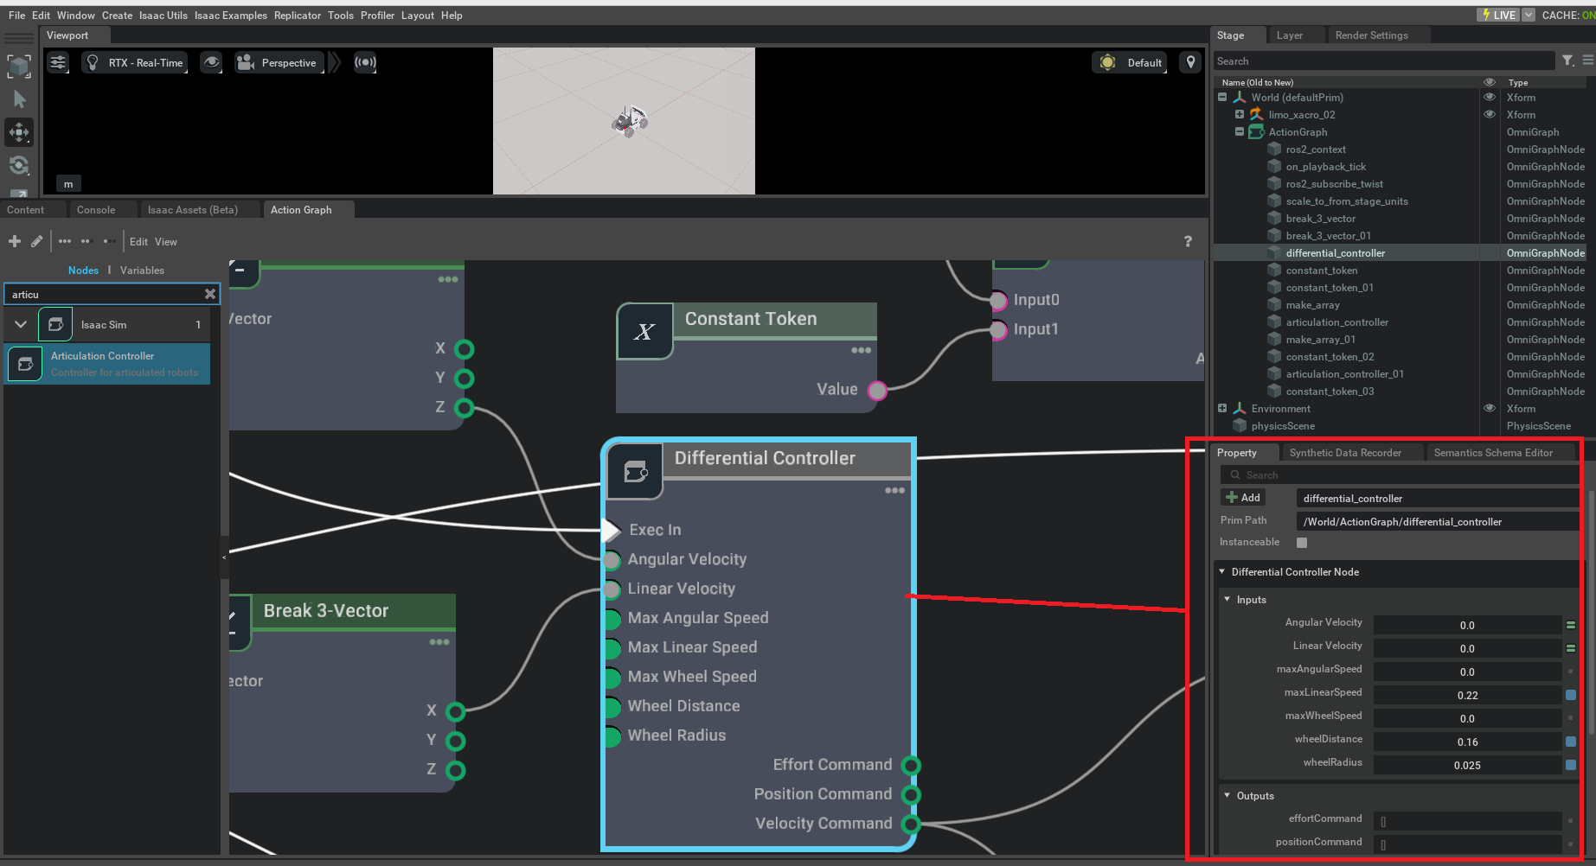Collapse the Differential Controller Node section
The height and width of the screenshot is (866, 1596).
1222,572
